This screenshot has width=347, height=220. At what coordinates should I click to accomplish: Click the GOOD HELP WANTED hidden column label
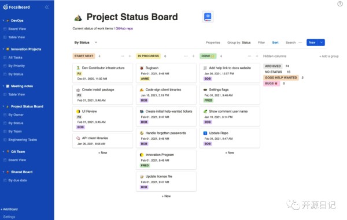(x=281, y=77)
